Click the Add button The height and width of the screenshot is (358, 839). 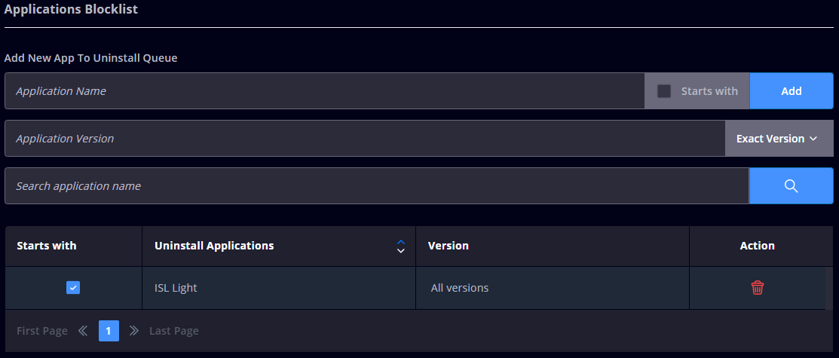791,91
